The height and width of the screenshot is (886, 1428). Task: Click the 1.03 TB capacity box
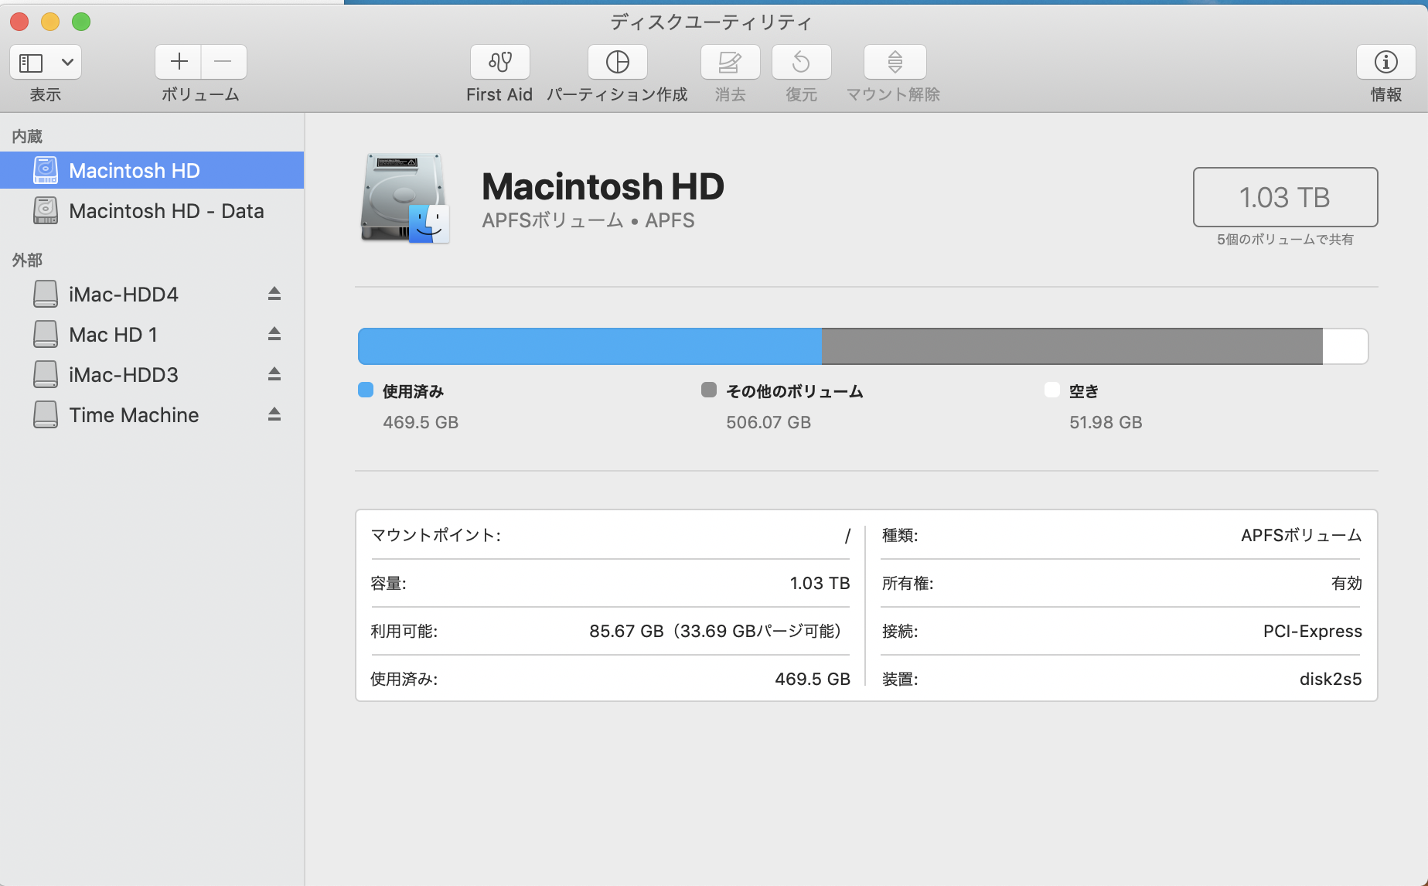(1284, 197)
